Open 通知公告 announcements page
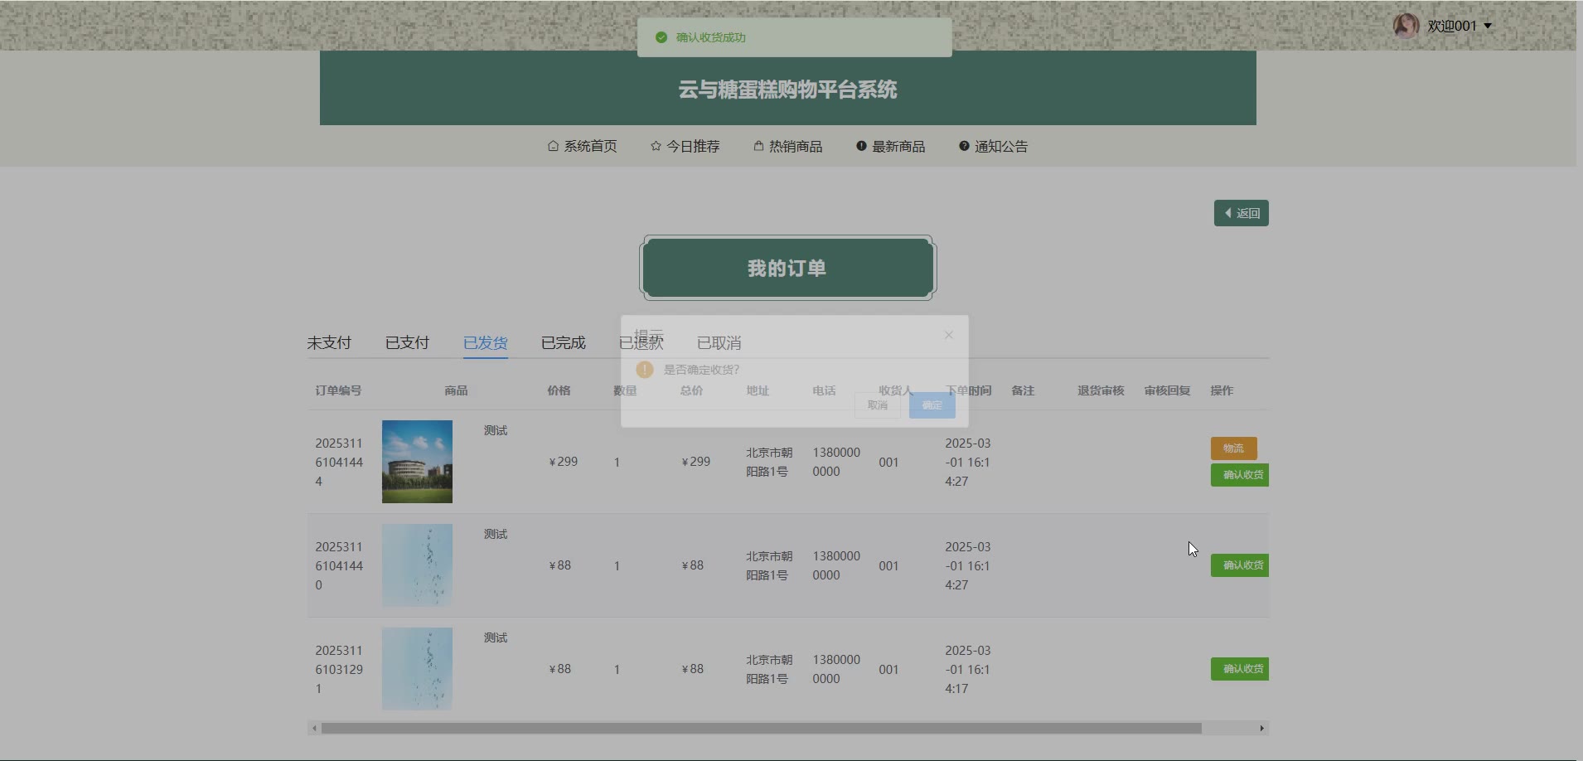 tap(993, 146)
